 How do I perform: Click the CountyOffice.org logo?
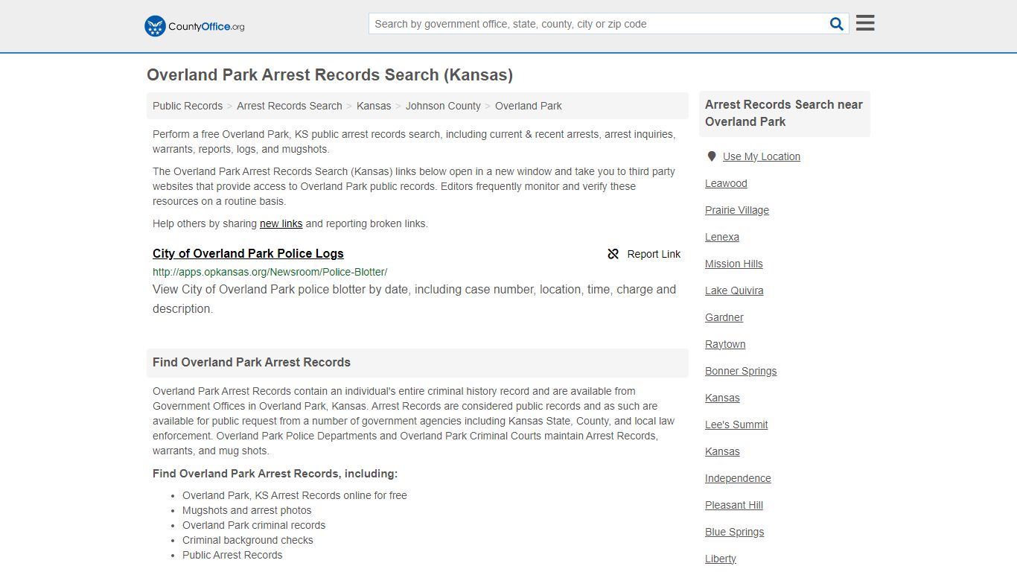pyautogui.click(x=194, y=26)
